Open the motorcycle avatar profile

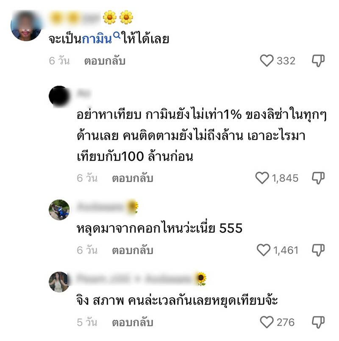59,210
